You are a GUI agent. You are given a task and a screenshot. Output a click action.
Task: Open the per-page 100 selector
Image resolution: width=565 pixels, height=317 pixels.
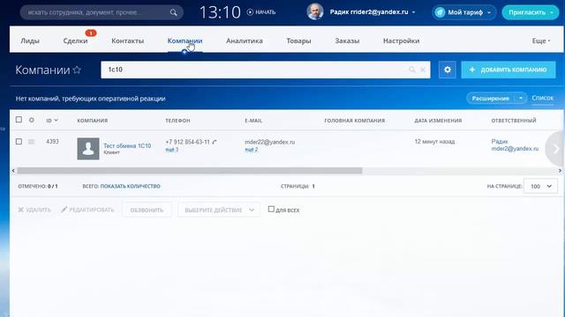coord(540,186)
